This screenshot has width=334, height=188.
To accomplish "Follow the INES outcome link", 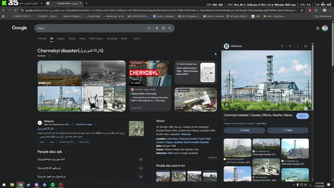I will (x=170, y=153).
